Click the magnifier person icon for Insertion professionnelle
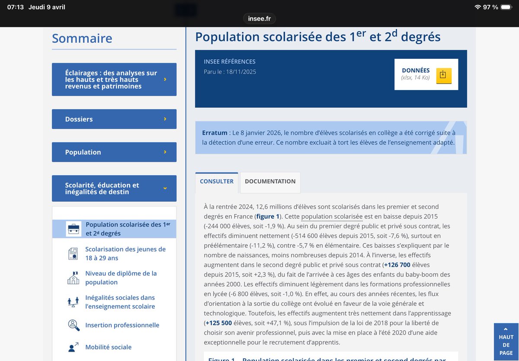This screenshot has width=519, height=361. (74, 325)
